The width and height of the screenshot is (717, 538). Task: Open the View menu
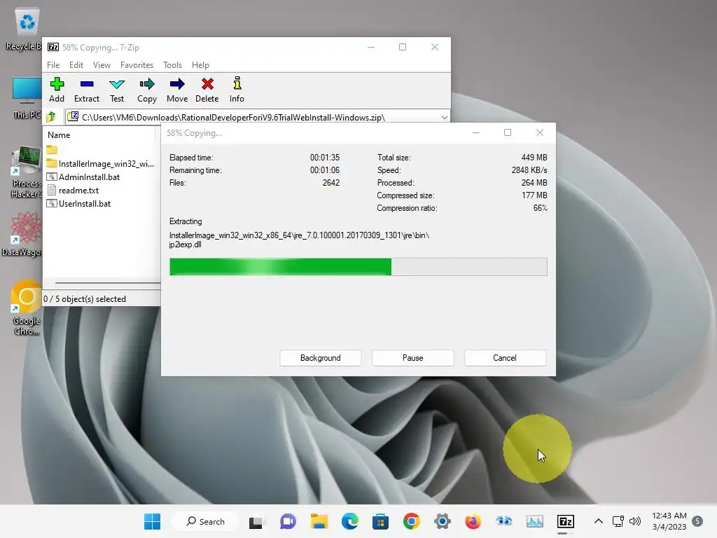click(102, 65)
